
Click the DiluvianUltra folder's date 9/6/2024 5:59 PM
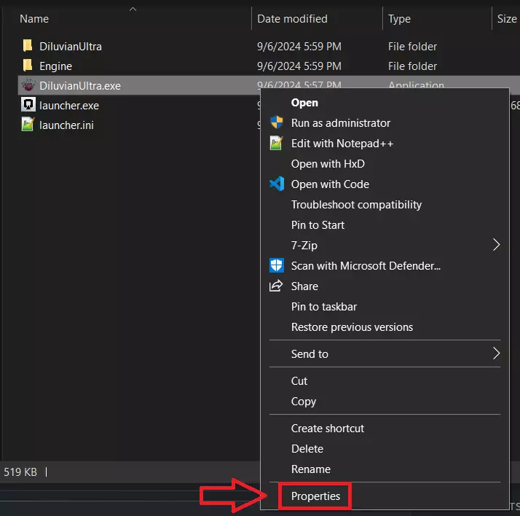299,47
